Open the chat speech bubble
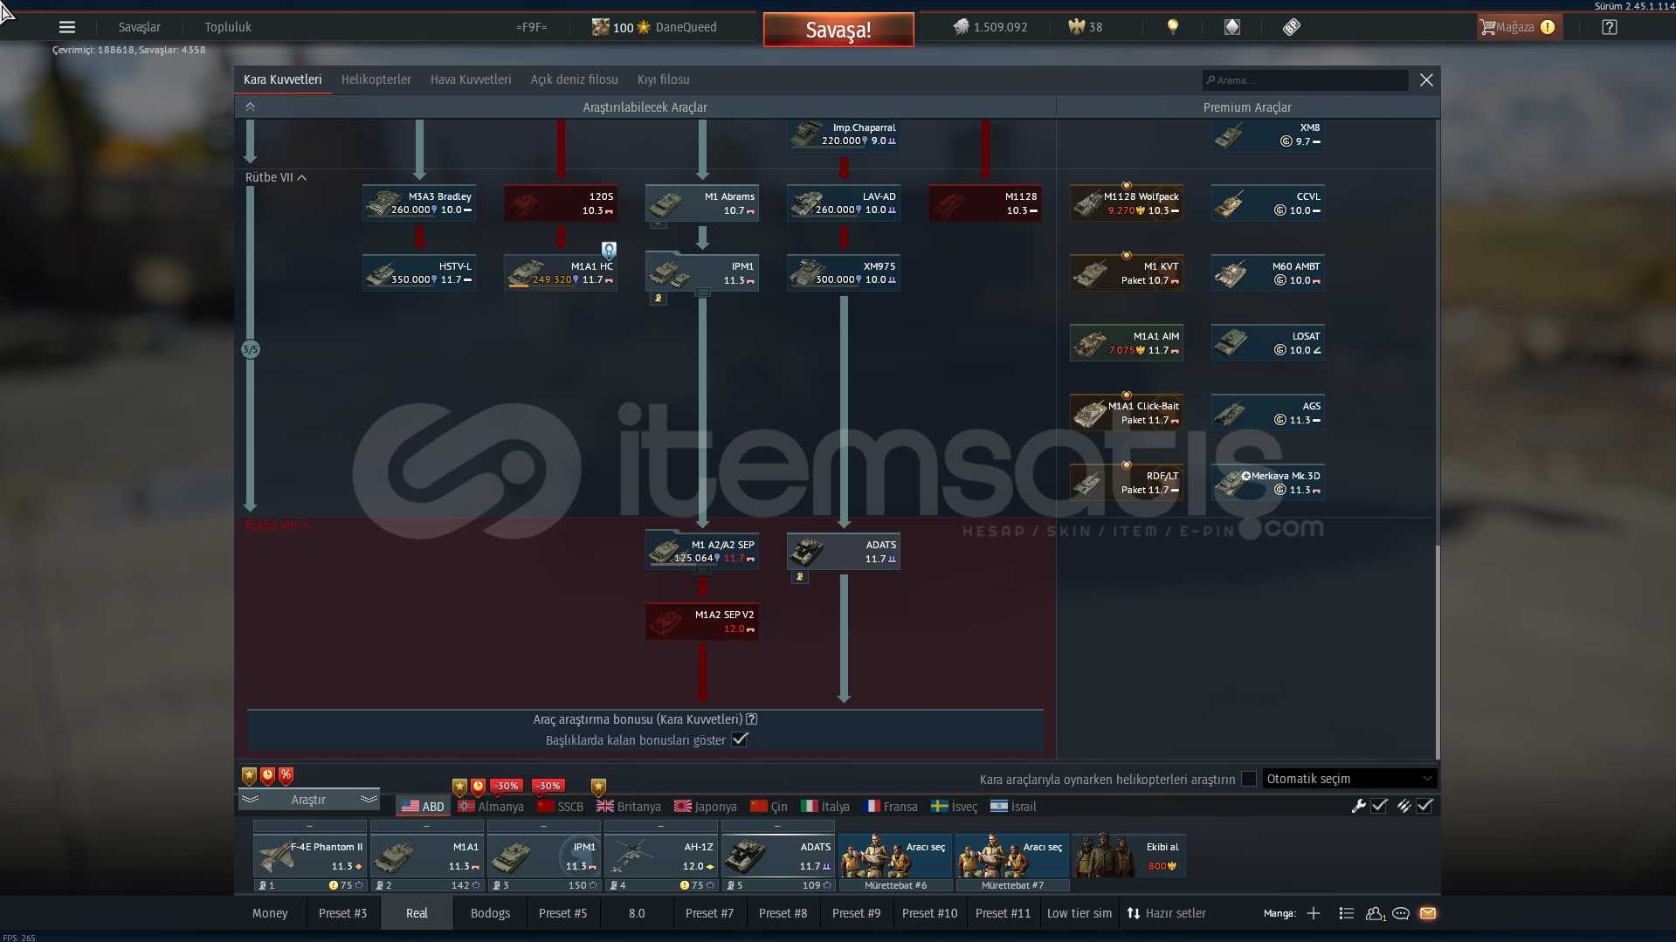The image size is (1676, 942). [x=1401, y=913]
